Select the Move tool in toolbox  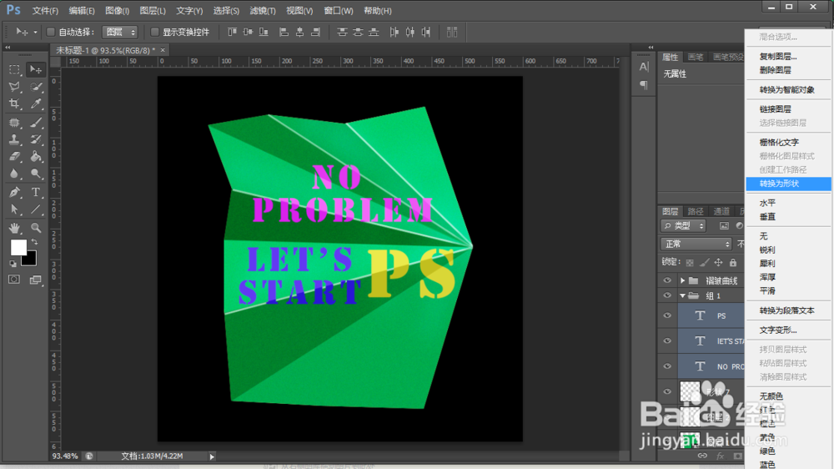(x=36, y=70)
